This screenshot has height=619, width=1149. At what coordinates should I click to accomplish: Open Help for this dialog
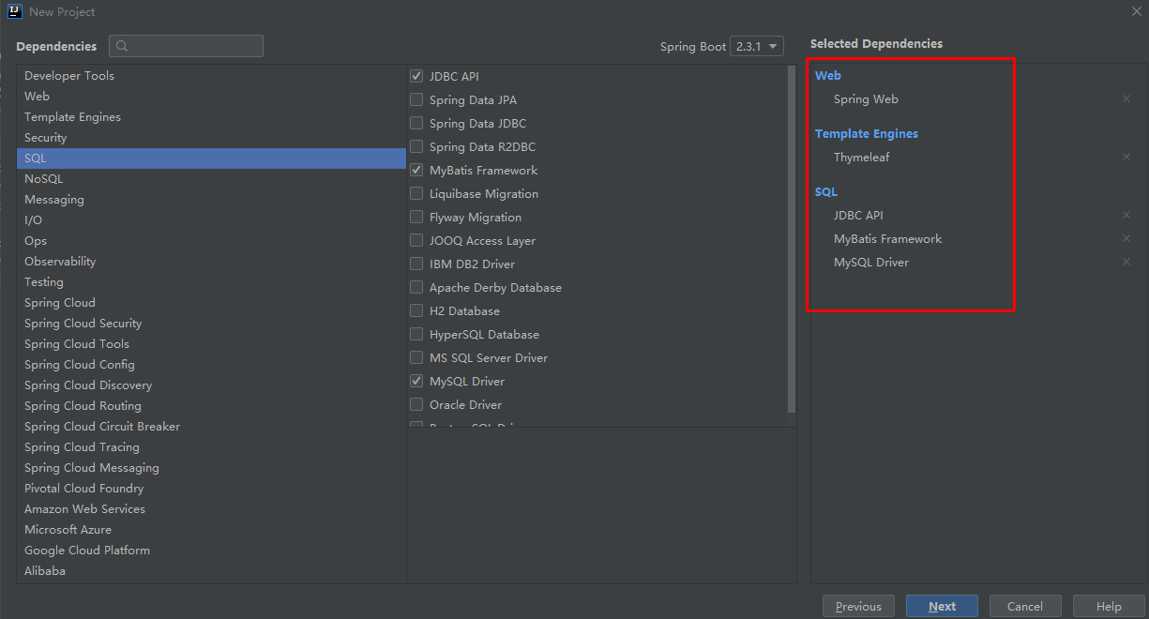[x=1109, y=606]
